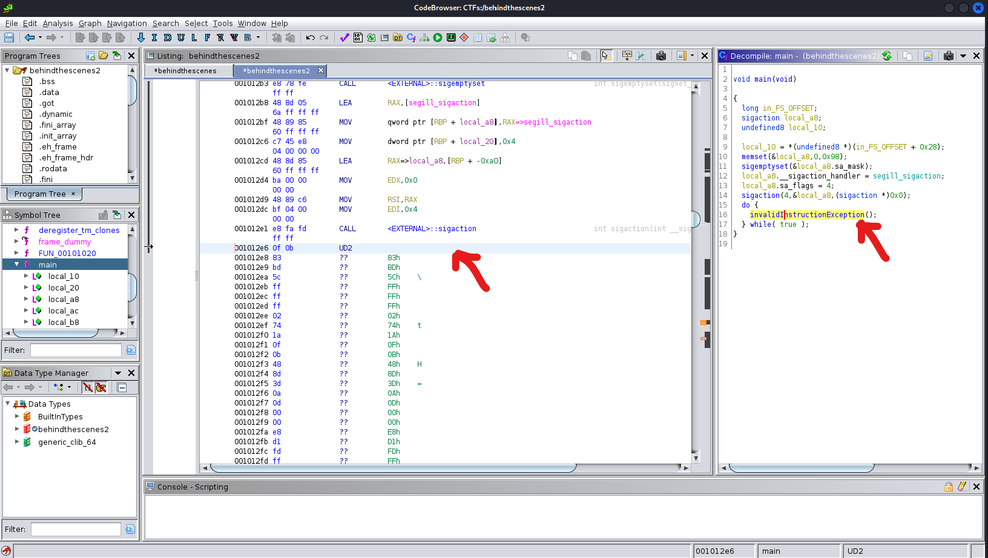988x558 pixels.
Task: Select local_a8 variable in the Symbol Tree
Action: coord(64,299)
